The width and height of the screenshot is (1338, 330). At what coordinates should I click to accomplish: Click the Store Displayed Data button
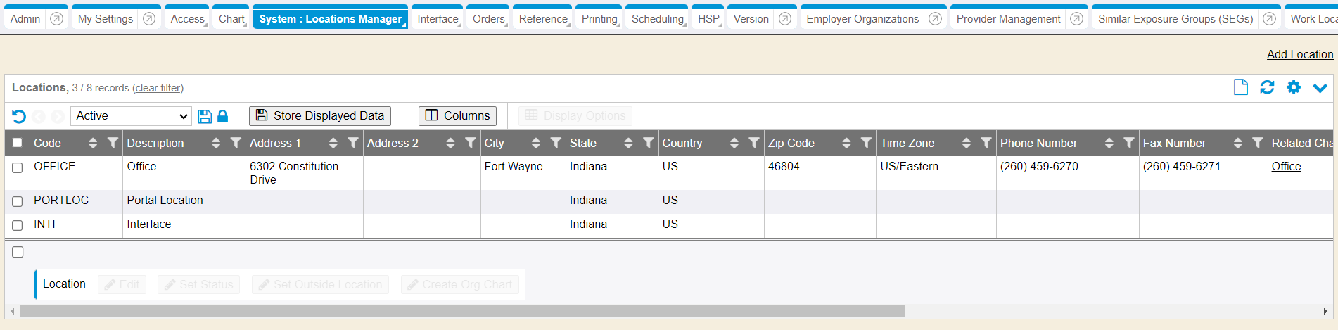pyautogui.click(x=320, y=115)
